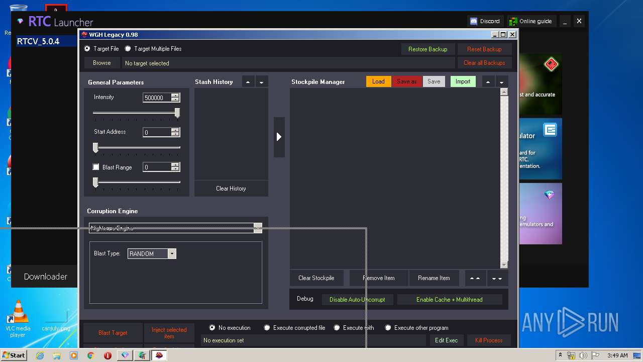The height and width of the screenshot is (362, 643).
Task: Move Stash History selection up
Action: [248, 81]
